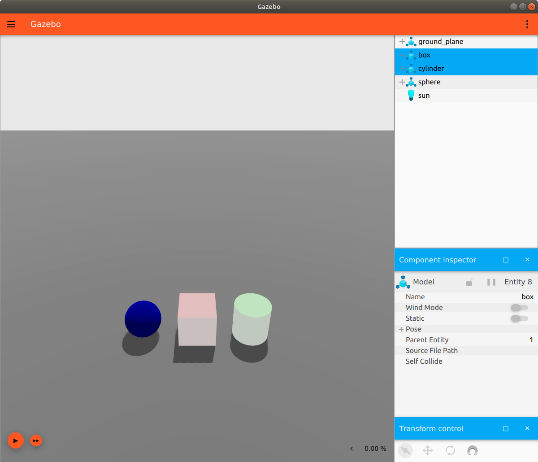Click the sphere model icon
This screenshot has width=538, height=462.
pos(411,82)
